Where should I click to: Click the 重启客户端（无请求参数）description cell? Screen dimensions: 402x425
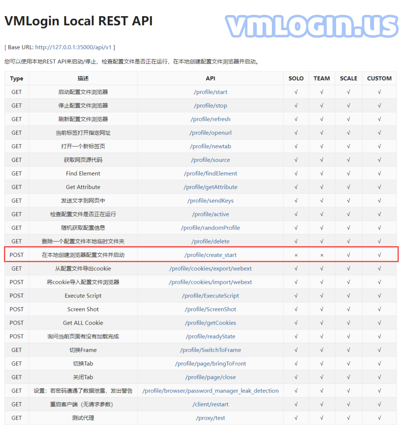point(83,404)
